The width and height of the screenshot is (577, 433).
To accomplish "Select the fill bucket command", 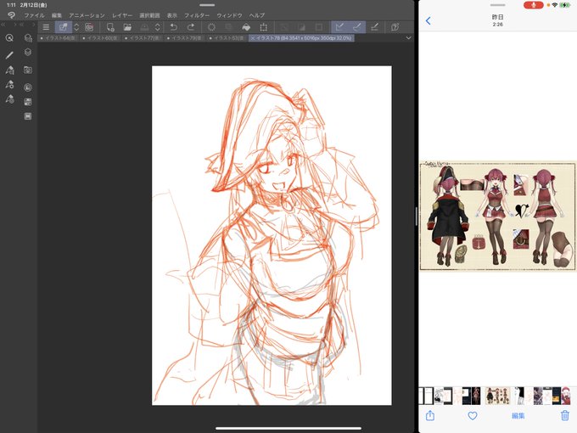I will 246,27.
